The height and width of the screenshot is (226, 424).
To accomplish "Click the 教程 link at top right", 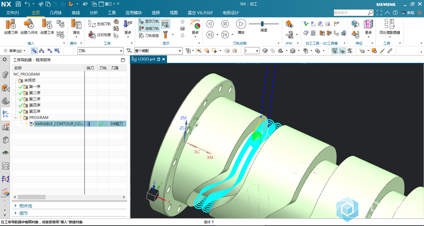I will [x=408, y=13].
